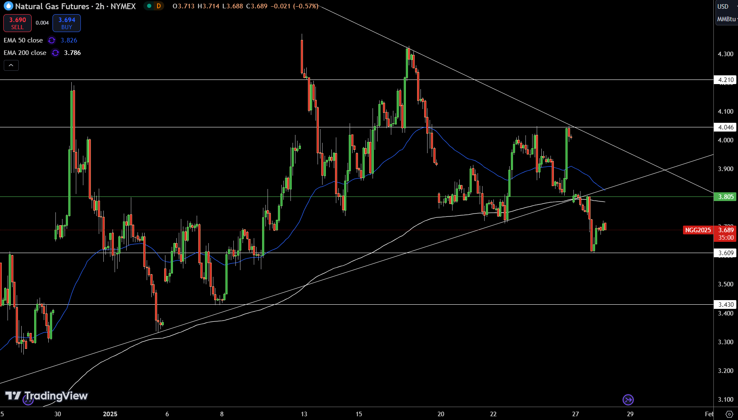Click the Natural Gas Futures title text

click(x=53, y=6)
